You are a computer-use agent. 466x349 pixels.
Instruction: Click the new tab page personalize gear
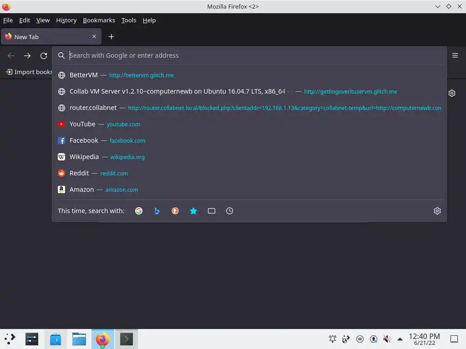pos(452,93)
